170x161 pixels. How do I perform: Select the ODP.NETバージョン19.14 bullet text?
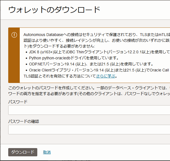91,64
